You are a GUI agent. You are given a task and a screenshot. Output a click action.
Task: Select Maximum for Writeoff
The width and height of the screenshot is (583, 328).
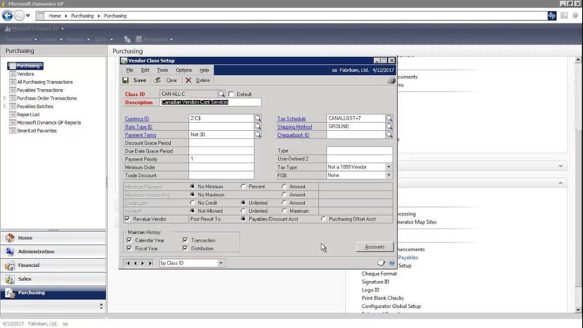tap(284, 211)
